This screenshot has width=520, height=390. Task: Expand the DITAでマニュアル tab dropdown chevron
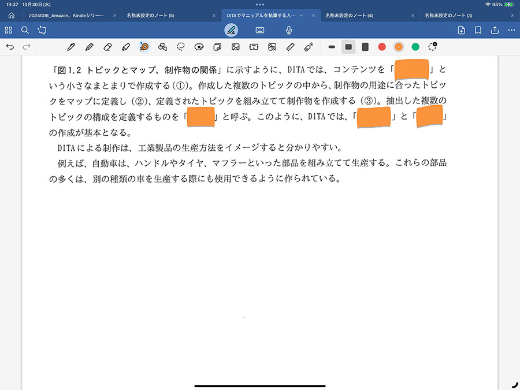coord(301,16)
